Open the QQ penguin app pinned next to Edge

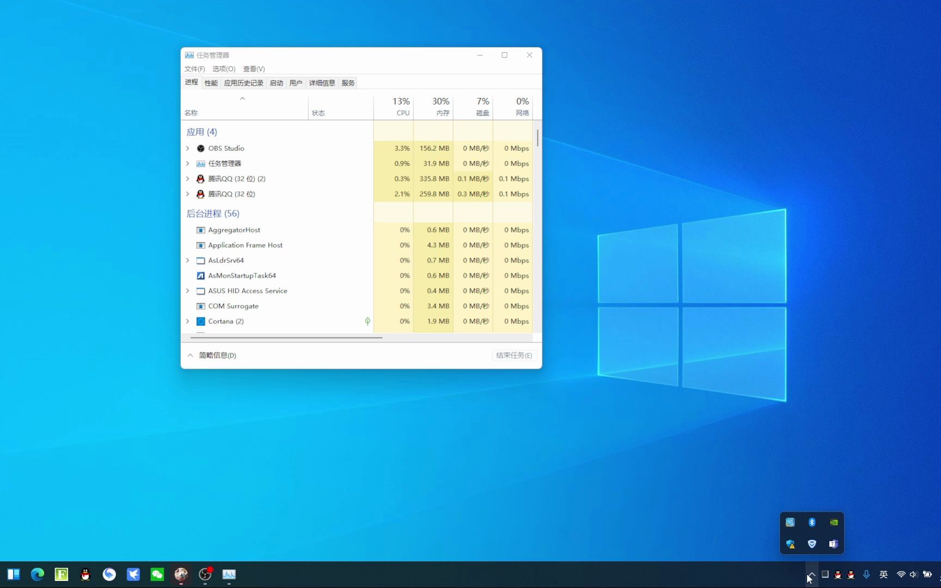(x=85, y=574)
